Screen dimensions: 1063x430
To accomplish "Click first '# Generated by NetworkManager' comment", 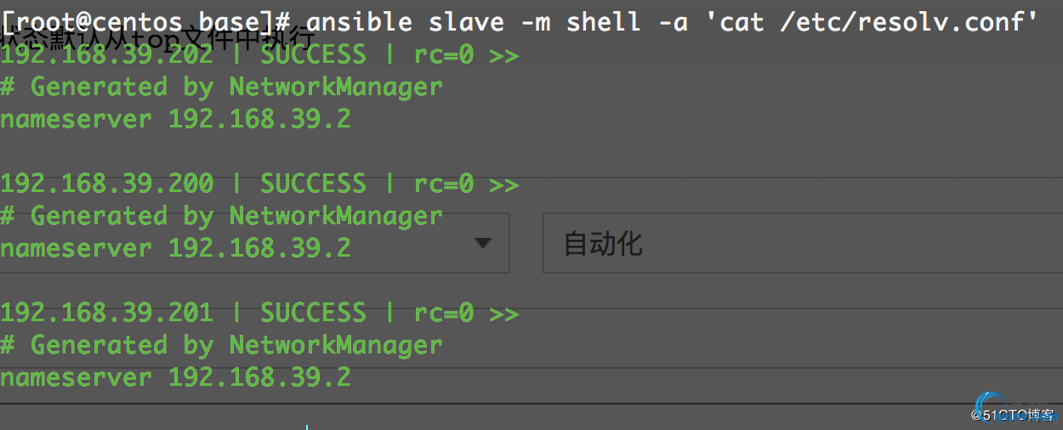I will pos(221,88).
